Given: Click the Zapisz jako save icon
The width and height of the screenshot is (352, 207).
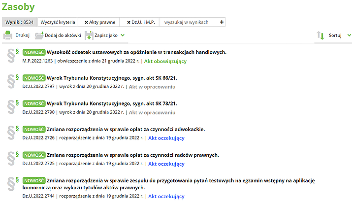Looking at the screenshot, I should tap(89, 35).
